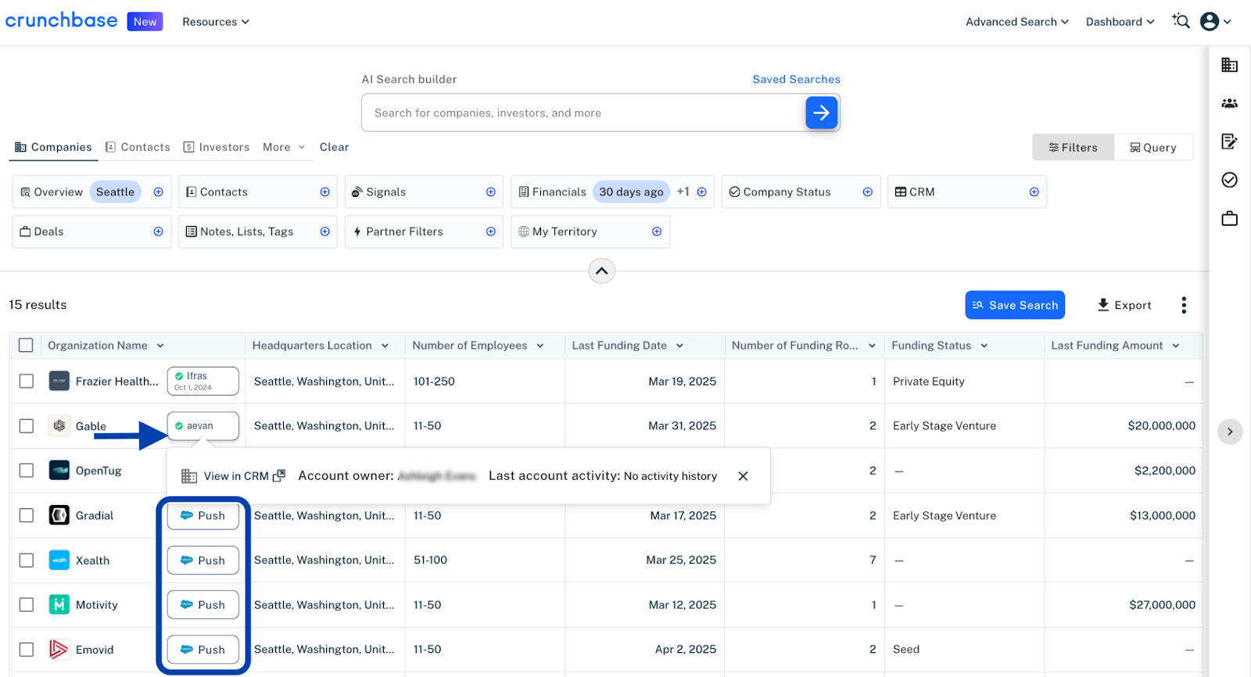Collapse the filters panel chevron
The image size is (1251, 677).
601,271
